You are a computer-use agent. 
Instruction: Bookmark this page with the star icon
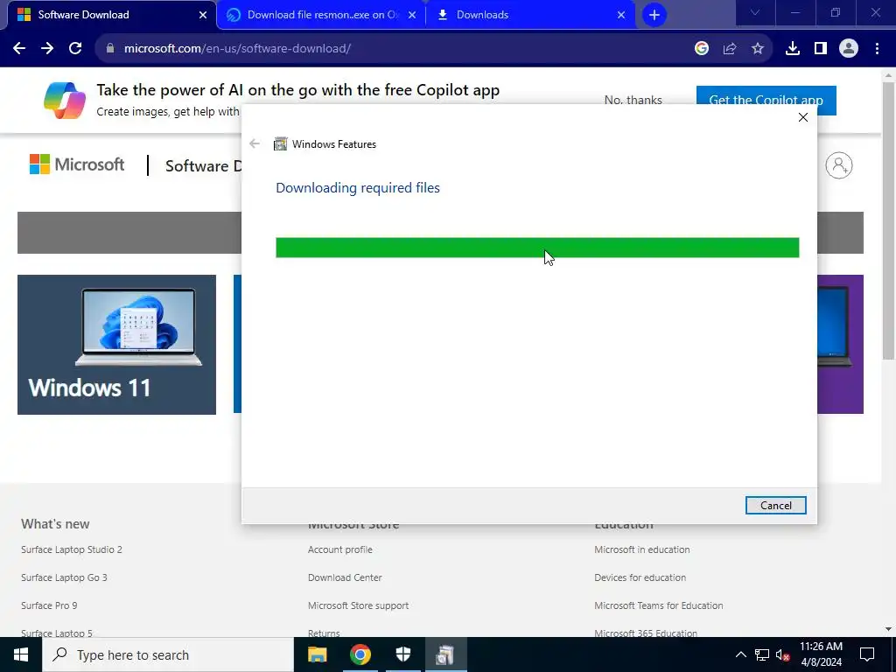[x=758, y=49]
